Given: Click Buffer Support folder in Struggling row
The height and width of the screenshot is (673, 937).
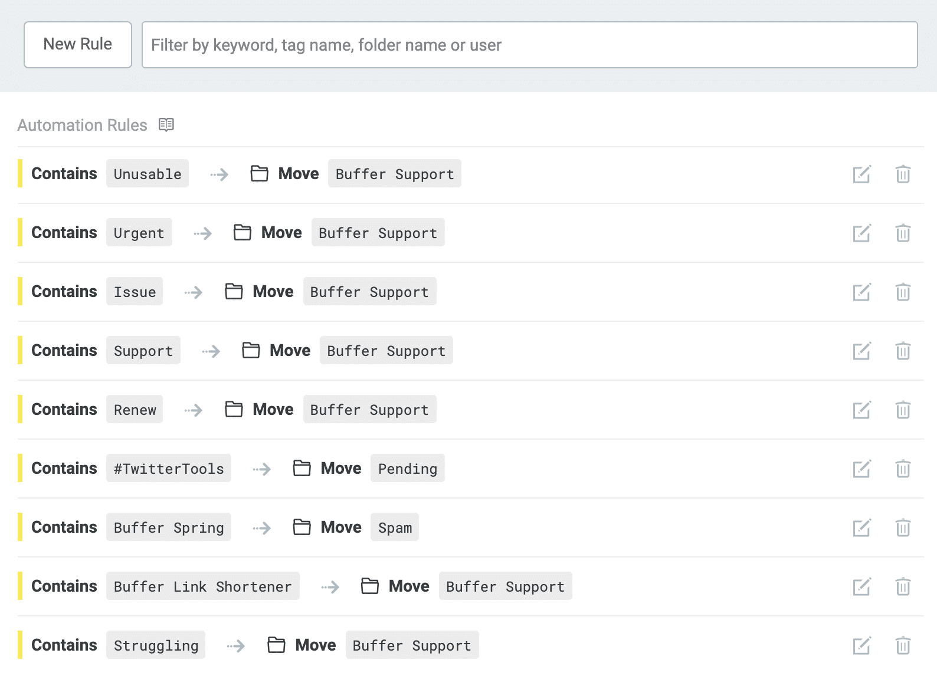Looking at the screenshot, I should click(x=412, y=645).
